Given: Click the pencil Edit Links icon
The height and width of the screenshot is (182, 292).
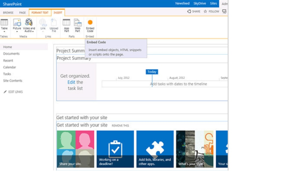Looking at the screenshot, I should click(x=5, y=92).
